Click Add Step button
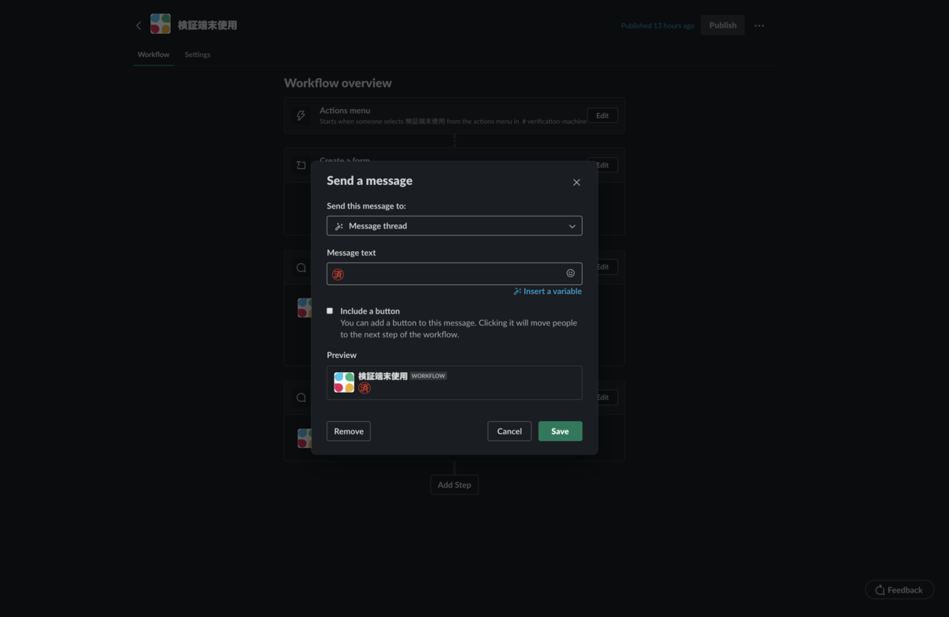 (x=454, y=485)
